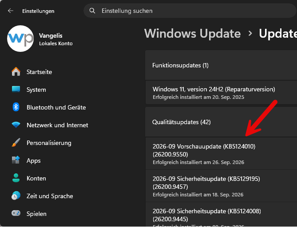This screenshot has height=227, width=297.
Task: Click 'Erfolgreich installiert am 26. Sep. 2026' text
Action: pyautogui.click(x=198, y=162)
